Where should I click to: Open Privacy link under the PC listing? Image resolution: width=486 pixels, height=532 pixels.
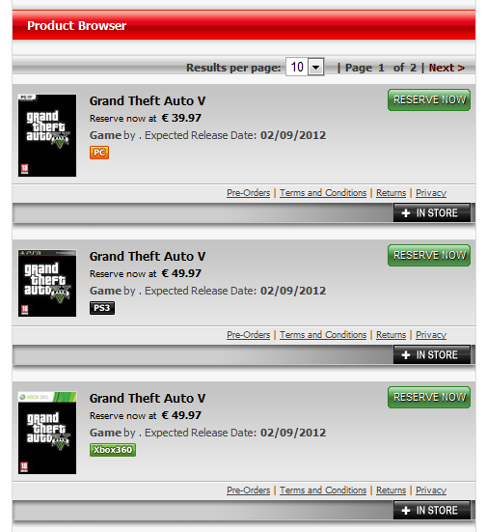point(431,193)
